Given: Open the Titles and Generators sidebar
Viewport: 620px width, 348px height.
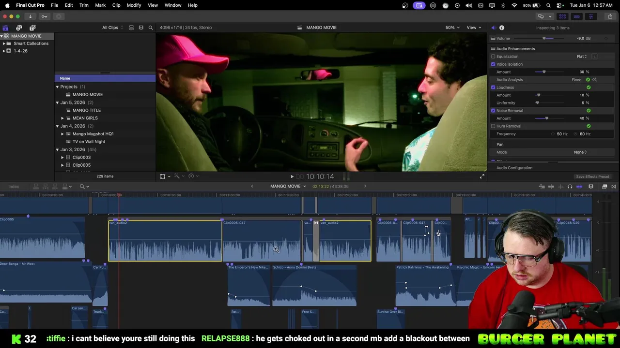Looking at the screenshot, I should click(x=32, y=28).
